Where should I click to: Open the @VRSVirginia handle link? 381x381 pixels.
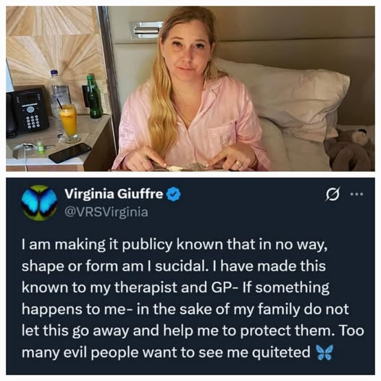(106, 212)
